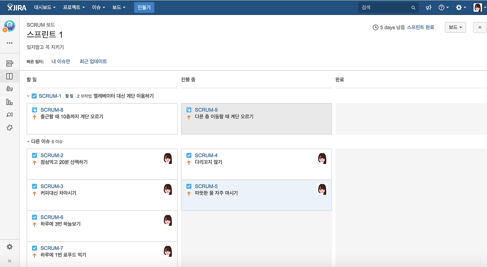
Task: Click the JIRA logo
Action: [17, 7]
